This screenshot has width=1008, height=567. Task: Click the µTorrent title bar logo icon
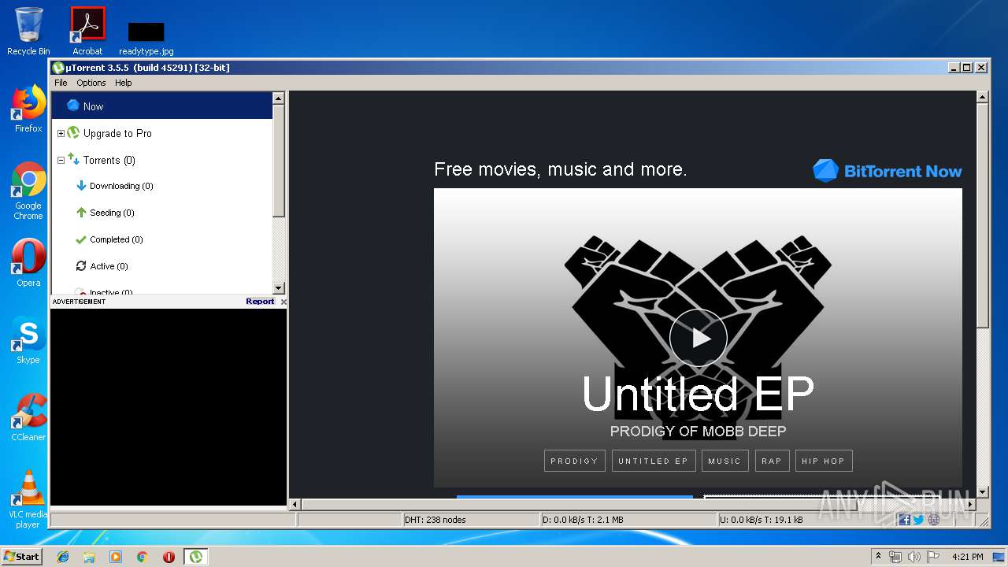click(x=58, y=68)
